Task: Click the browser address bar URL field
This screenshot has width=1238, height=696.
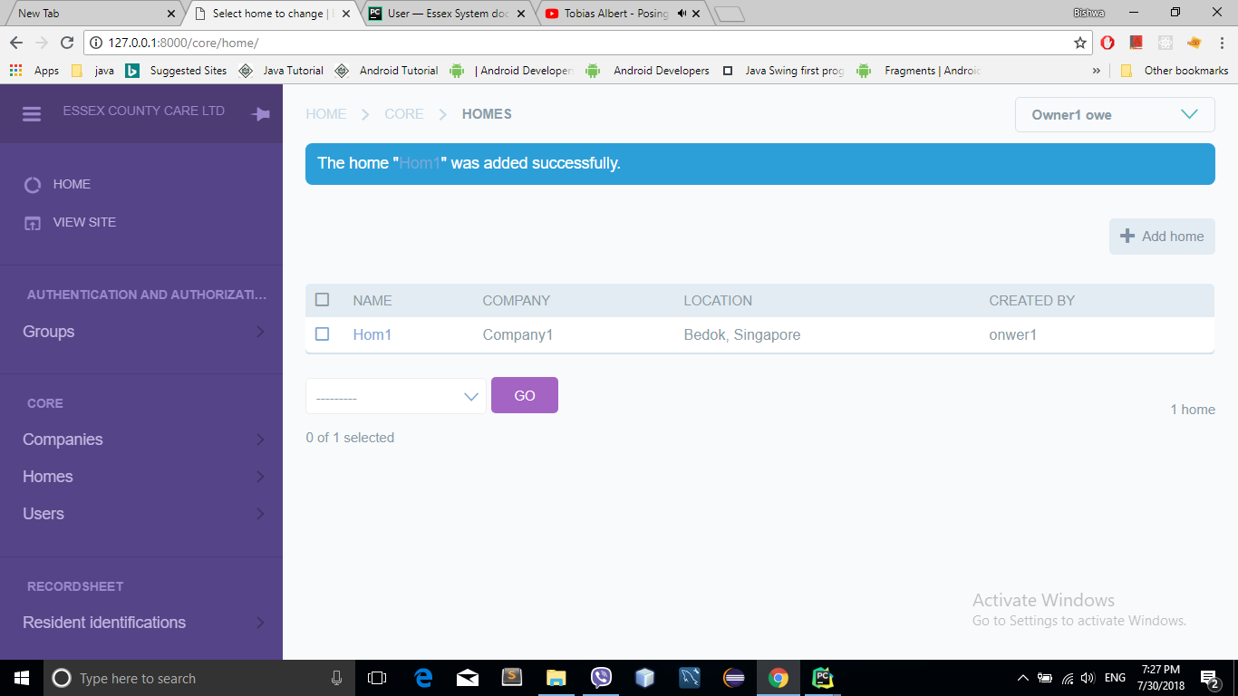Action: click(580, 43)
